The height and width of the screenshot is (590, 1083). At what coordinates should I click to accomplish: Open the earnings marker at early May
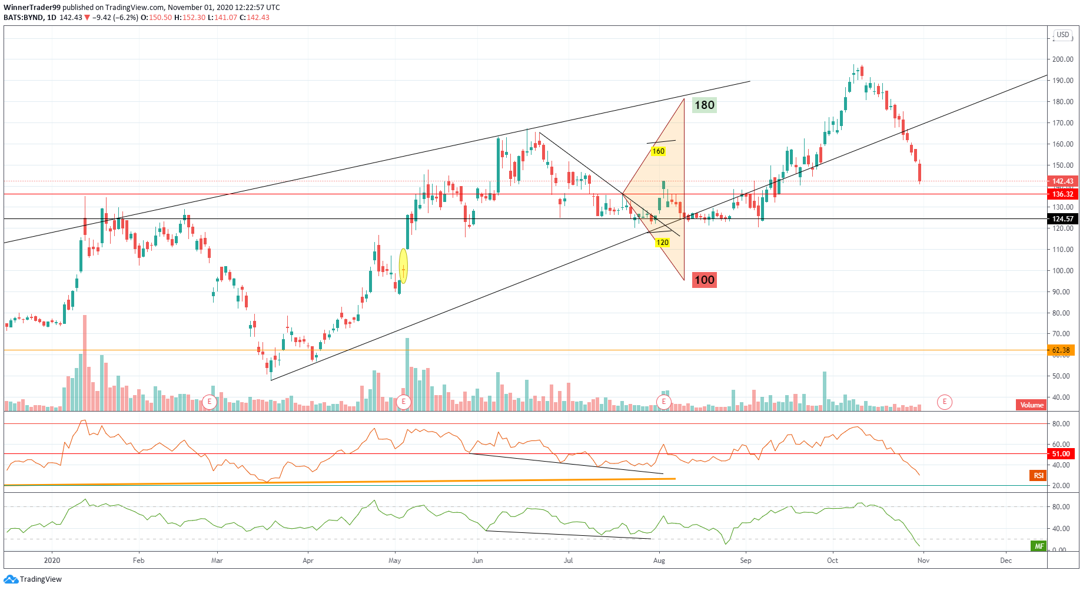[403, 402]
